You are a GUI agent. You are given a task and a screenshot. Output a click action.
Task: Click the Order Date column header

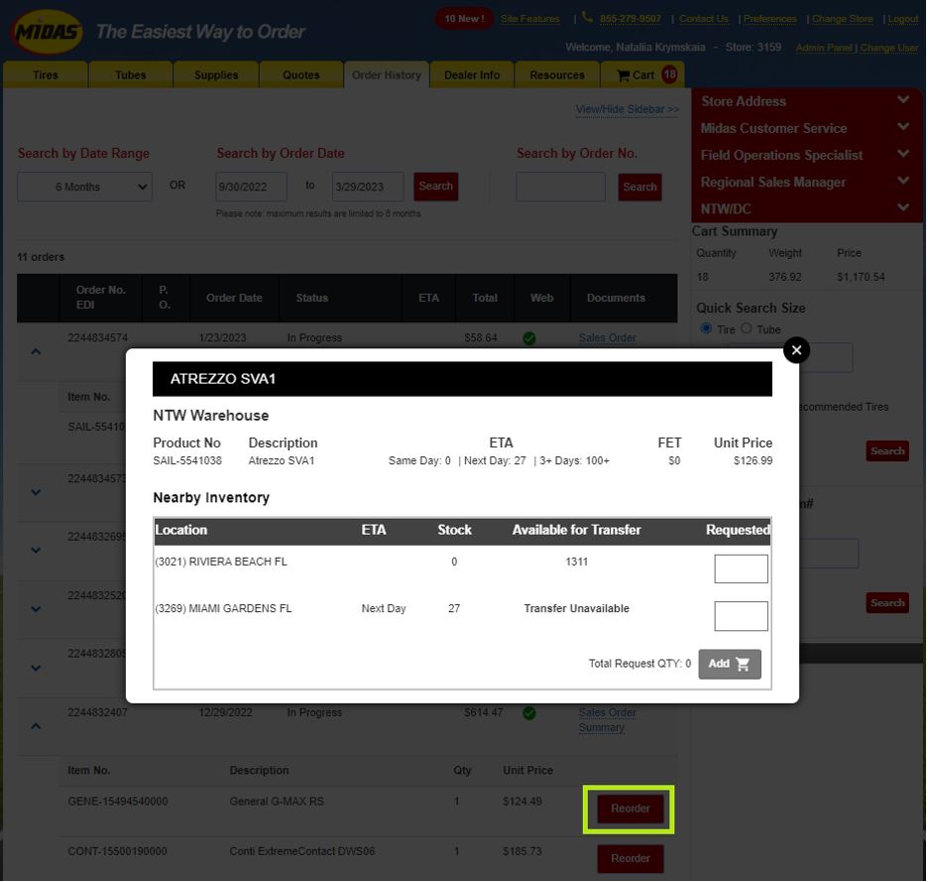[234, 298]
